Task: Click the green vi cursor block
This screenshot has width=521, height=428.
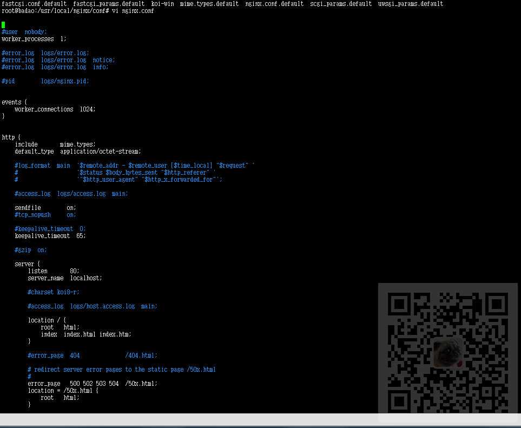Action: [3, 25]
